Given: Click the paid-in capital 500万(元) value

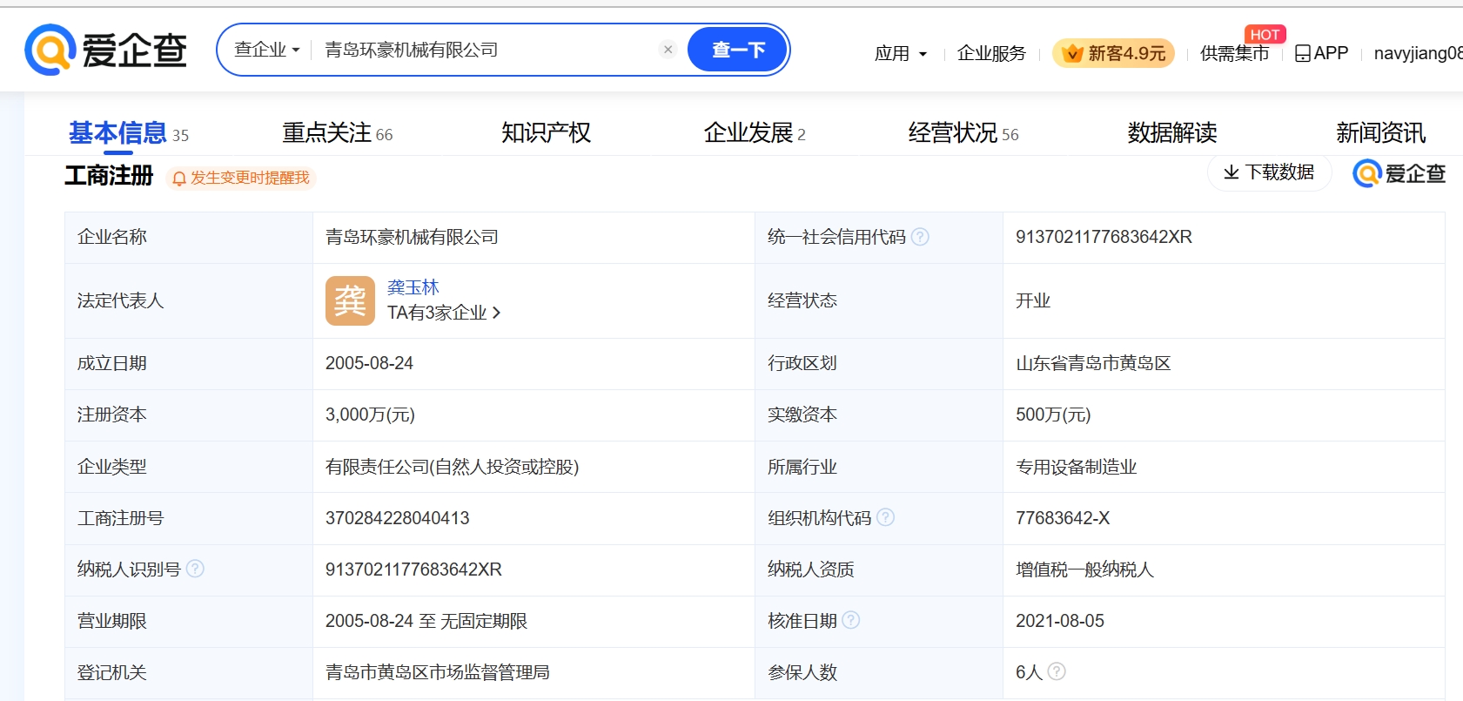Looking at the screenshot, I should point(1053,415).
